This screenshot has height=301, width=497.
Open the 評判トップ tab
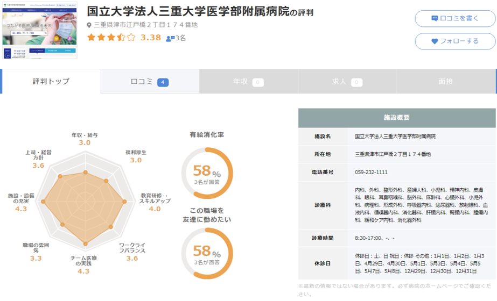pos(51,81)
